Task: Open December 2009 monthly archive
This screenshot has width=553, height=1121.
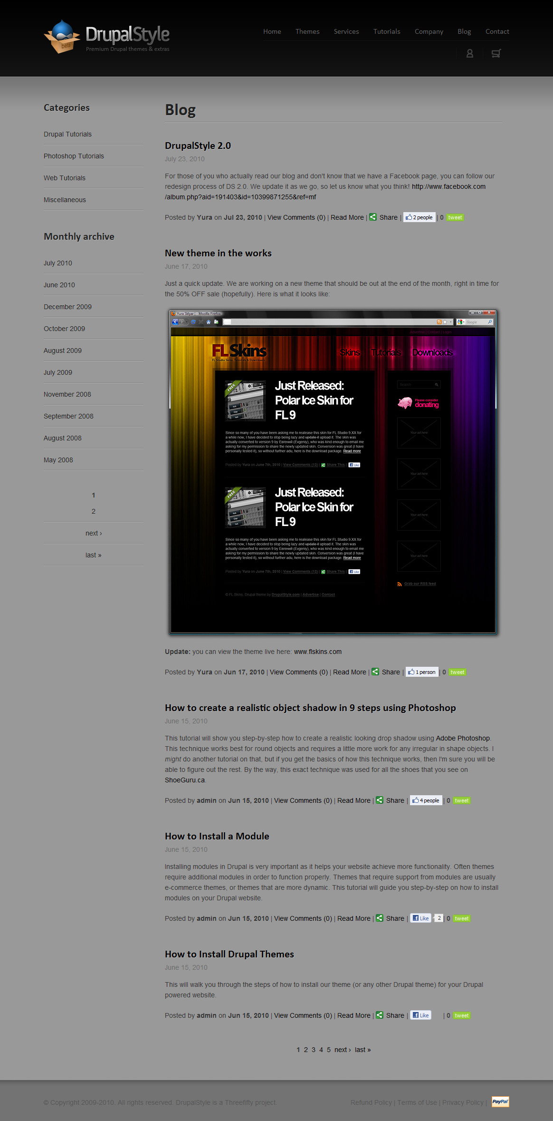Action: point(67,307)
